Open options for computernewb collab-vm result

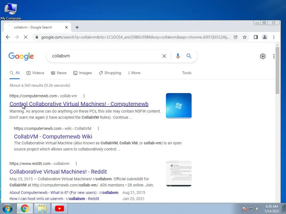84,96
